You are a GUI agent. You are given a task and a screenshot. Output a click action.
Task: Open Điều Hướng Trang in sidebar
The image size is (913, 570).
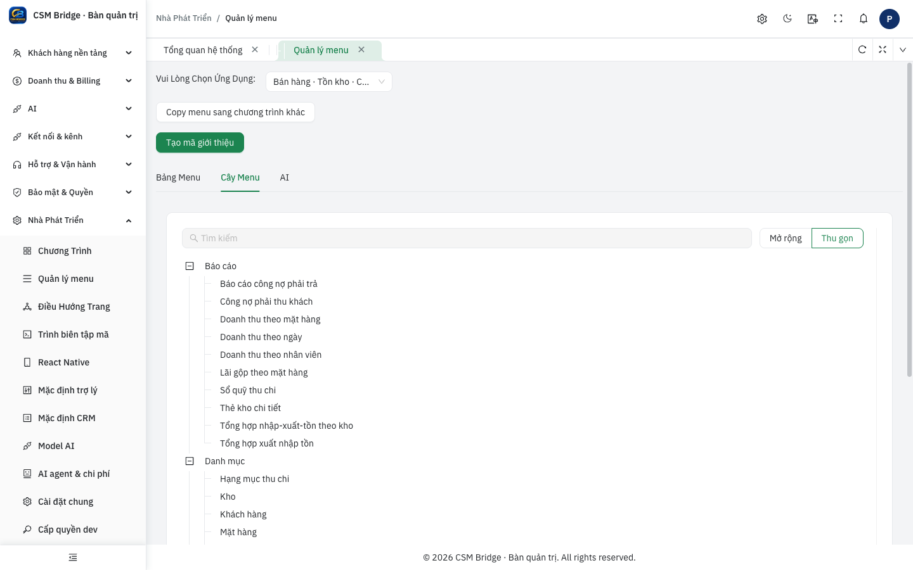pyautogui.click(x=73, y=307)
